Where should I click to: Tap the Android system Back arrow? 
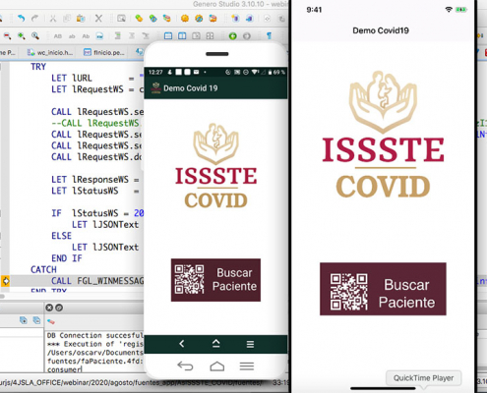tap(185, 365)
